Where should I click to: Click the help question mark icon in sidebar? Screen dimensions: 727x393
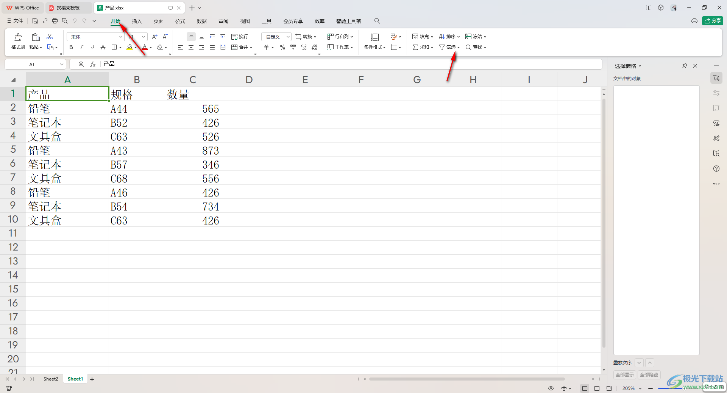tap(716, 169)
